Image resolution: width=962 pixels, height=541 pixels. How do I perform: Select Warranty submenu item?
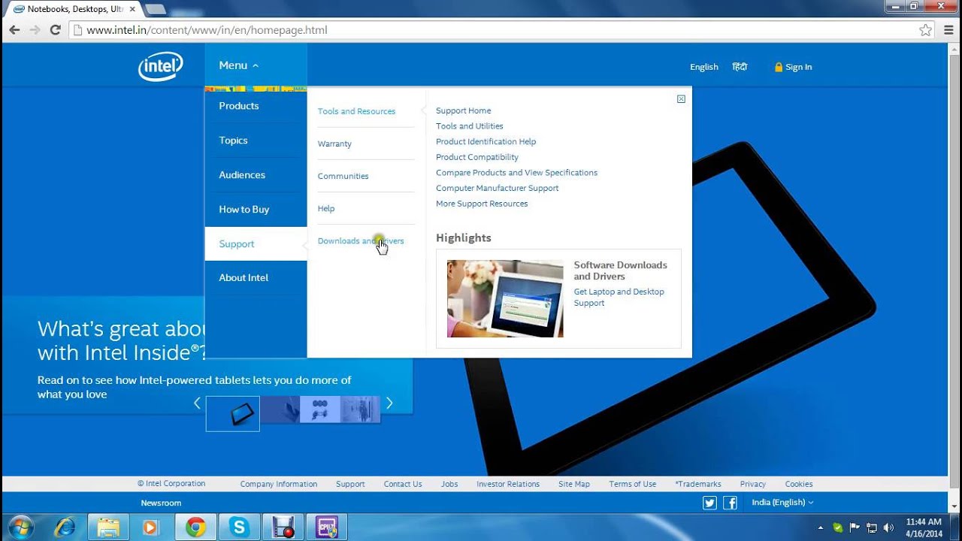pos(334,144)
